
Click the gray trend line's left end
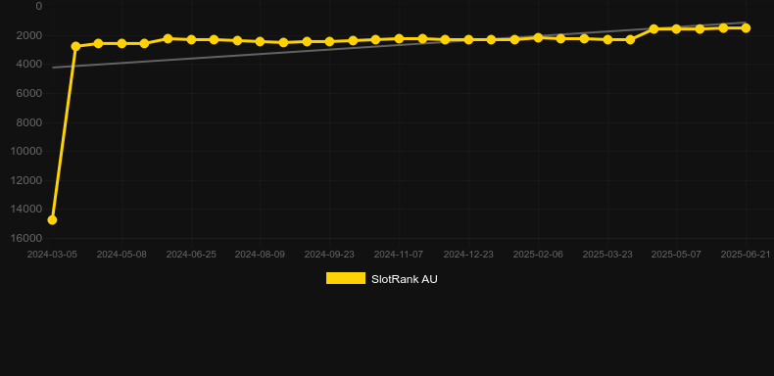click(53, 68)
